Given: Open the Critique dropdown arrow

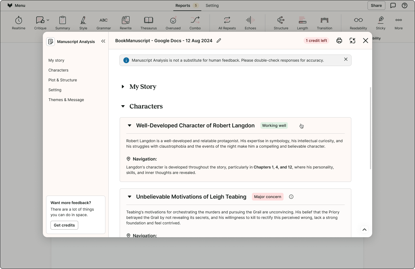Looking at the screenshot, I should tap(48, 19).
